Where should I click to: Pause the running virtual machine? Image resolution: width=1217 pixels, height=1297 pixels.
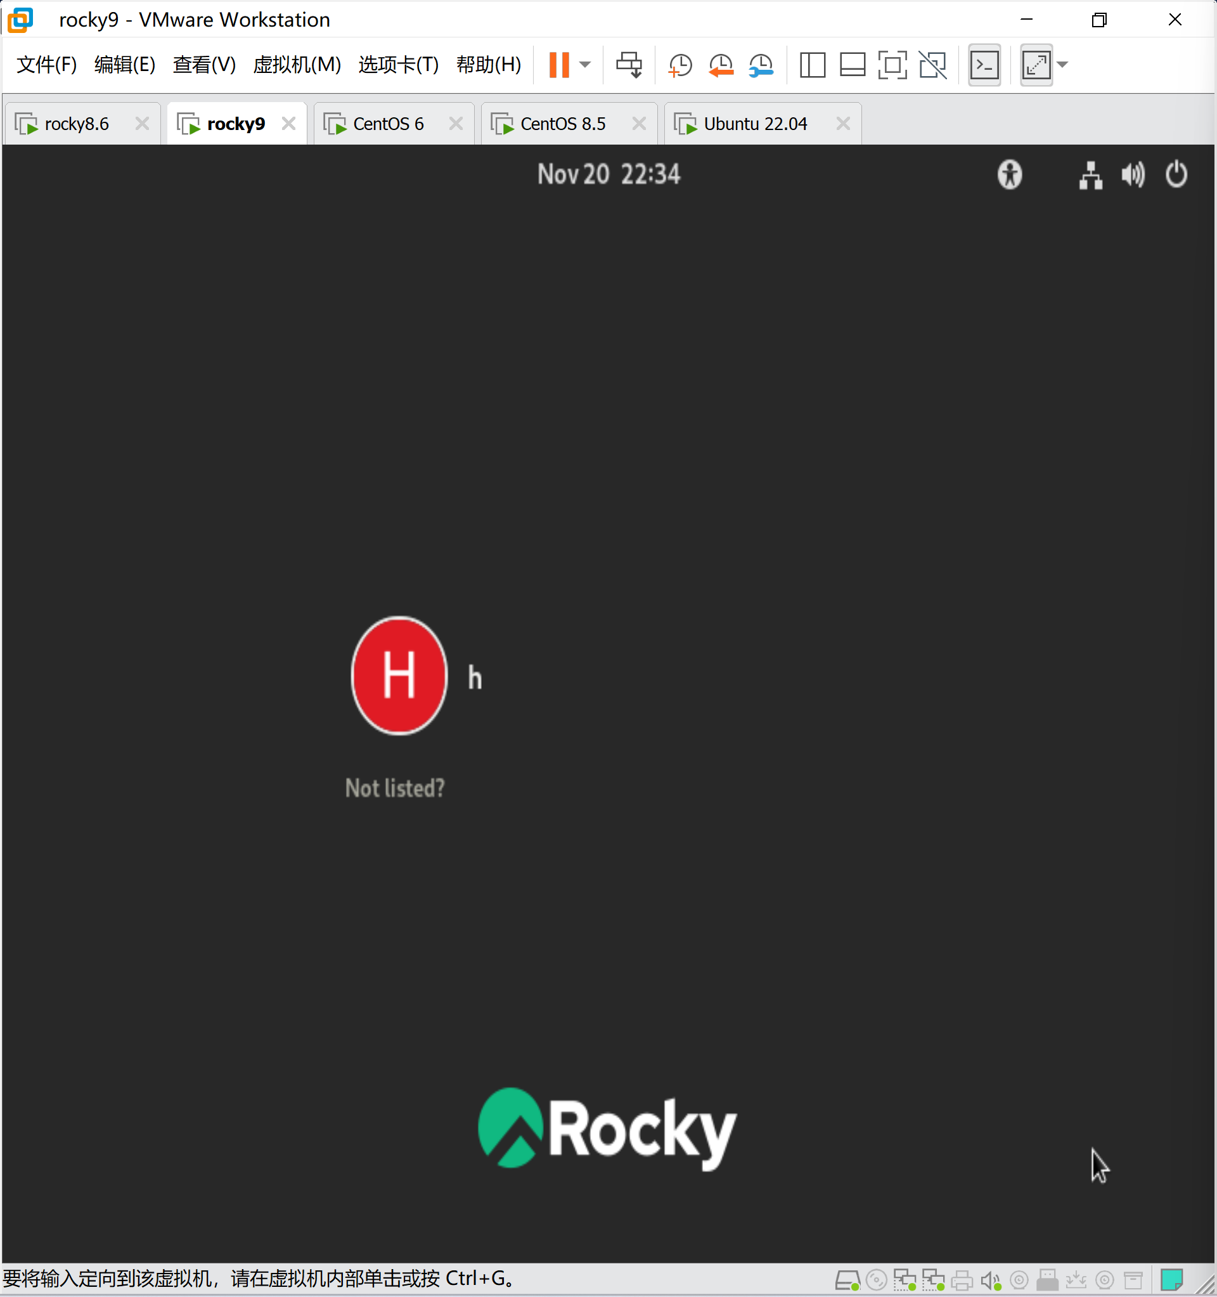(x=559, y=65)
